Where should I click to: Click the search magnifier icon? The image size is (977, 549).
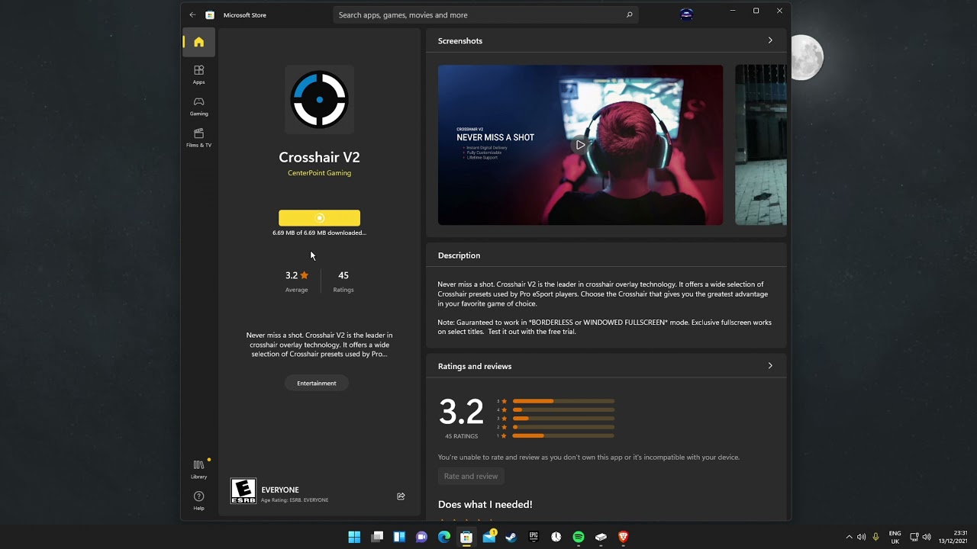(x=629, y=14)
